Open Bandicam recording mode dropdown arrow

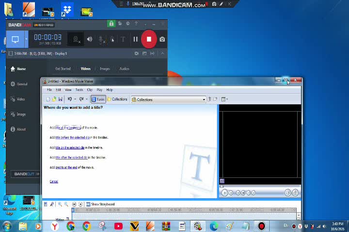tap(26, 39)
